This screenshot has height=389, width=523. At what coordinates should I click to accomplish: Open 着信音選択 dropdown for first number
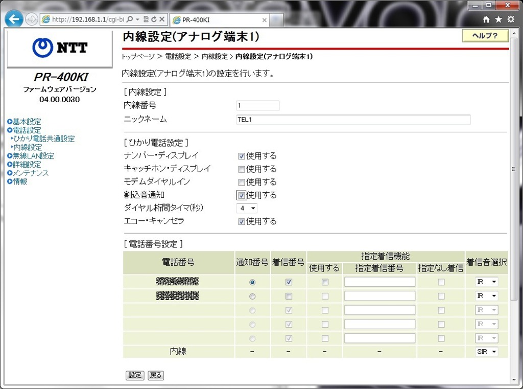pos(486,282)
